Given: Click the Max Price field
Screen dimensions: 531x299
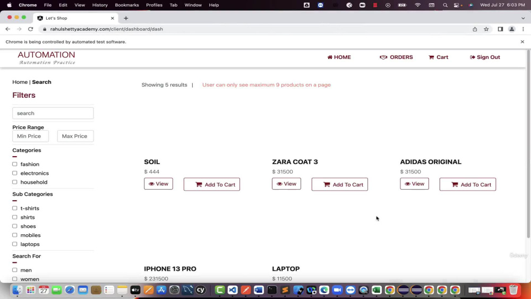Looking at the screenshot, I should point(75,136).
